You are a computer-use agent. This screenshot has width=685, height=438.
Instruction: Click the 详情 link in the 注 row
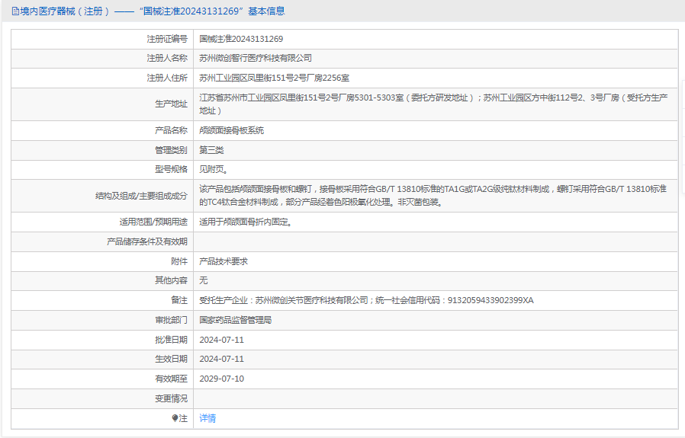coord(207,418)
